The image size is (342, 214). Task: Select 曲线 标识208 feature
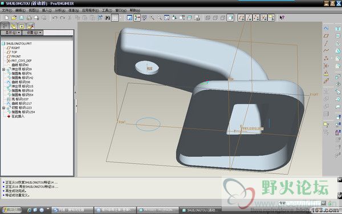pos(21,82)
